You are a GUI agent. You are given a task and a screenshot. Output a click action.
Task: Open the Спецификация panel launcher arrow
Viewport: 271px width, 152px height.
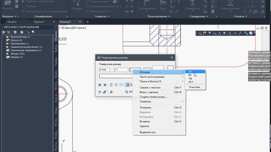(x=67, y=17)
